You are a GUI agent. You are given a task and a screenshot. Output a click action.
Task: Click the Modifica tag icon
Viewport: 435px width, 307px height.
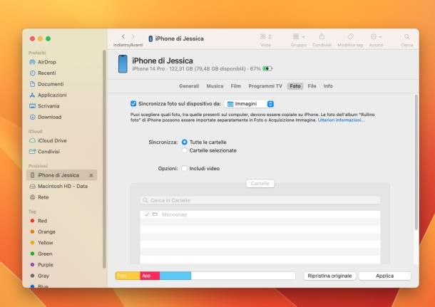pyautogui.click(x=350, y=36)
